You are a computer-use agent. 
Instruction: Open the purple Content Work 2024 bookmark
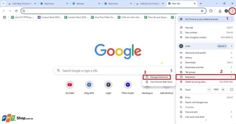click(x=49, y=17)
